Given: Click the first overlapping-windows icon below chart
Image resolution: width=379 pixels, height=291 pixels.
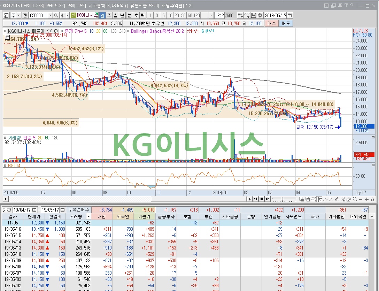Looking at the screenshot, I should coord(301,199).
